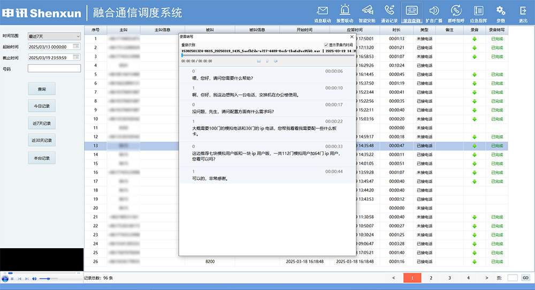Sort by 类型 column header
This screenshot has height=290, width=535.
click(x=424, y=30)
